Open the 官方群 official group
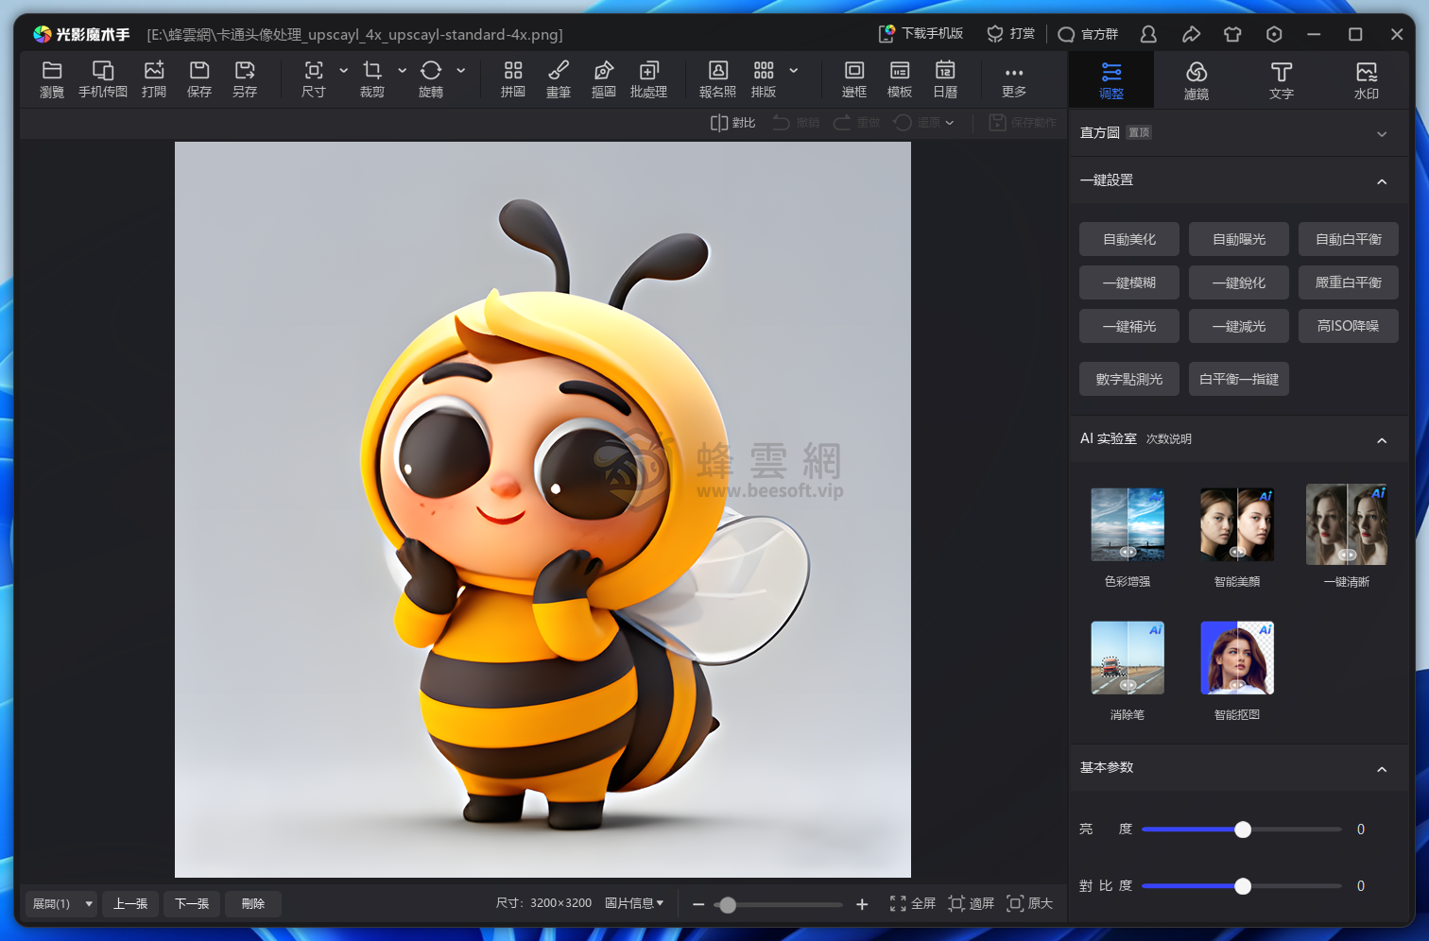1429x941 pixels. [1088, 34]
